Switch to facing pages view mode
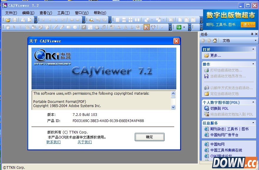The image size is (259, 170). pos(137,20)
